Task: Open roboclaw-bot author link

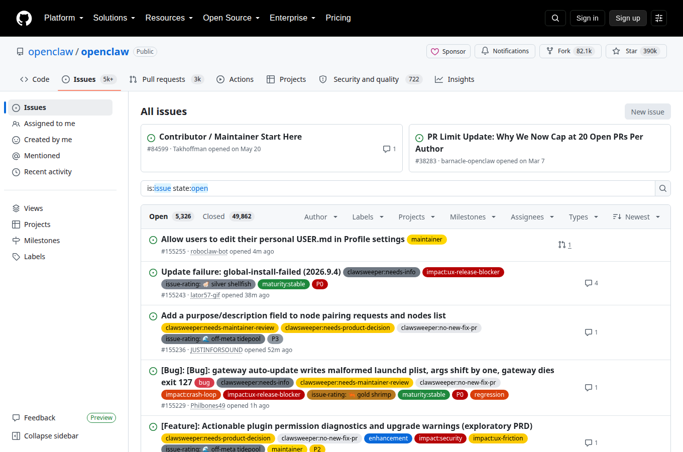Action: 209,252
